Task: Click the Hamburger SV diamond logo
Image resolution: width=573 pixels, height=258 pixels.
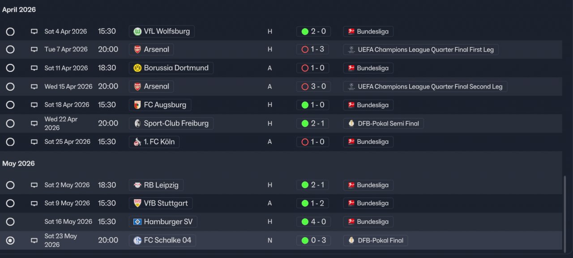Action: [137, 222]
